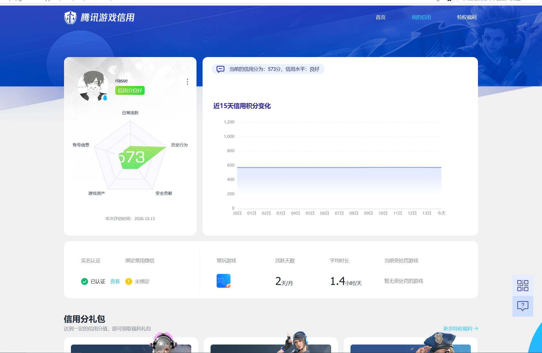Click the Tencent Game Credit shield logo
Screen dimensions: 542x353
coord(70,17)
